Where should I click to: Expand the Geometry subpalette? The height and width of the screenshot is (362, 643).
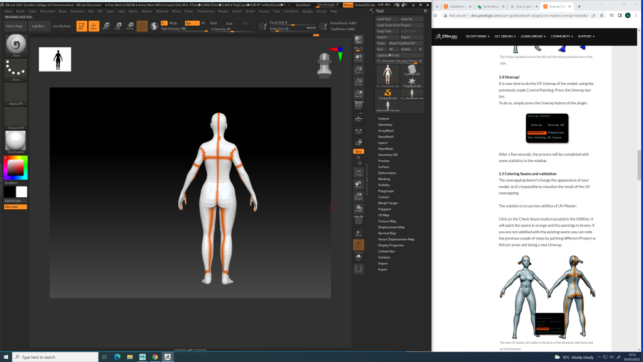click(x=385, y=124)
